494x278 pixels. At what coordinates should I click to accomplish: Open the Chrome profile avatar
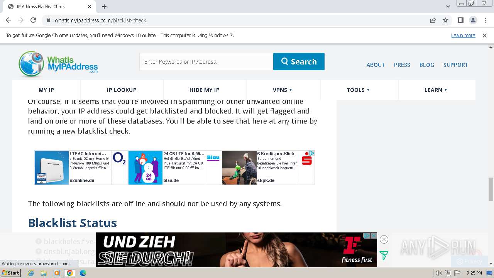coord(473,20)
